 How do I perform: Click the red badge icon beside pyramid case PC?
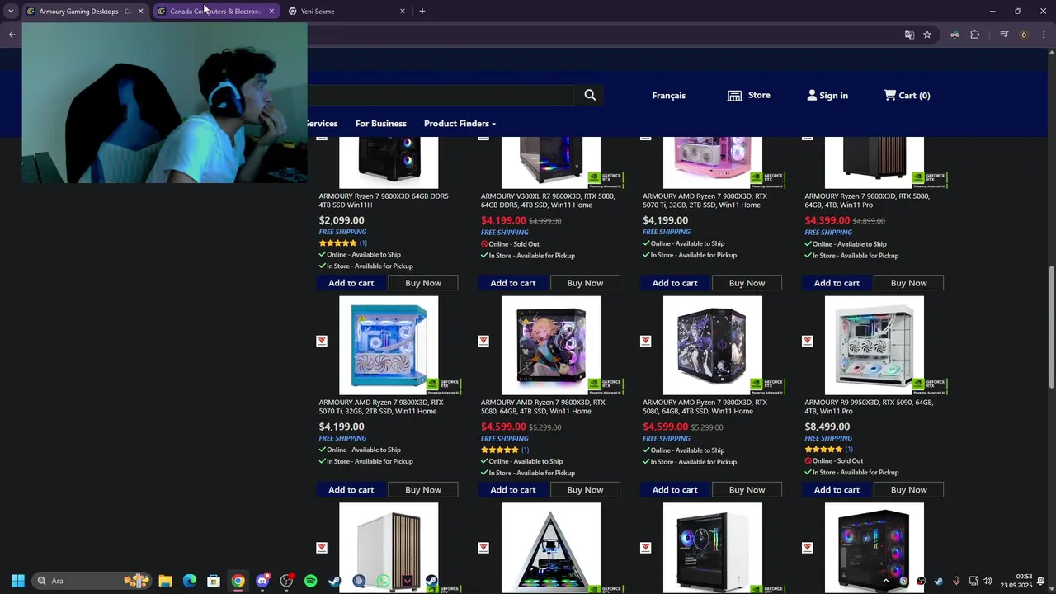point(483,548)
